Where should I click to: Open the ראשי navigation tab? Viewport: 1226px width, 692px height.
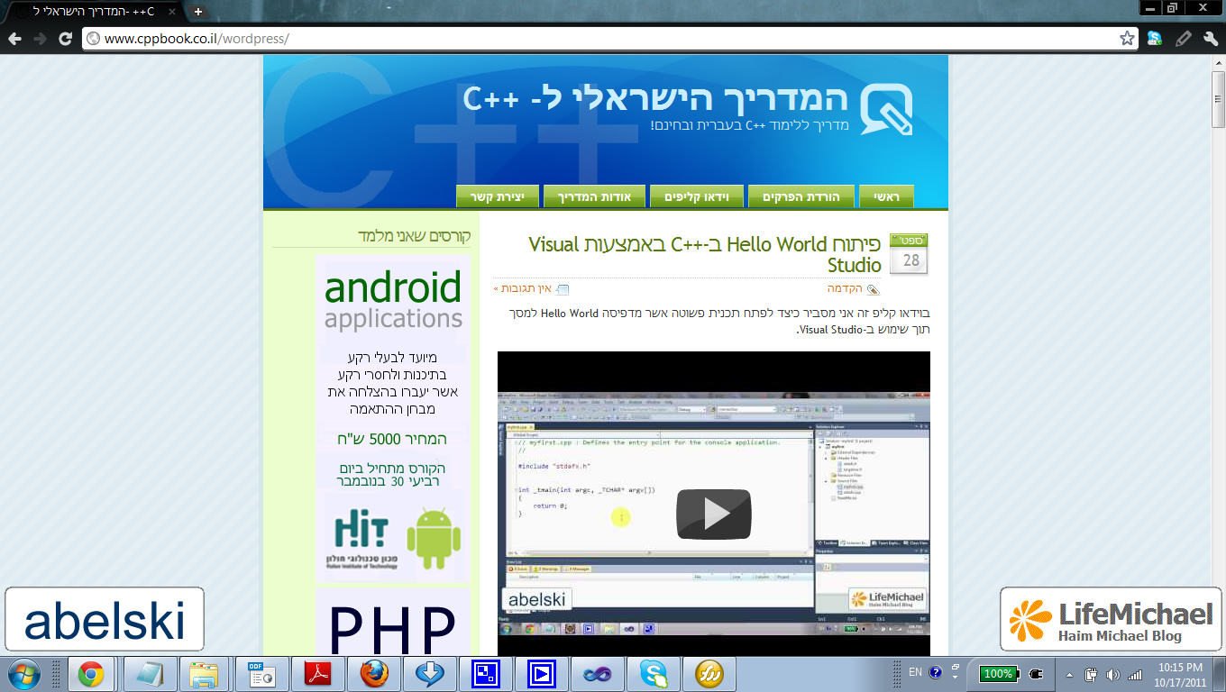coord(886,196)
